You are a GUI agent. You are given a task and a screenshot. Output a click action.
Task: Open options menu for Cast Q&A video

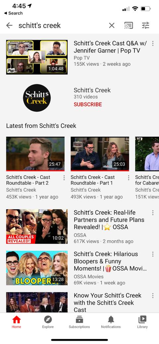(153, 43)
